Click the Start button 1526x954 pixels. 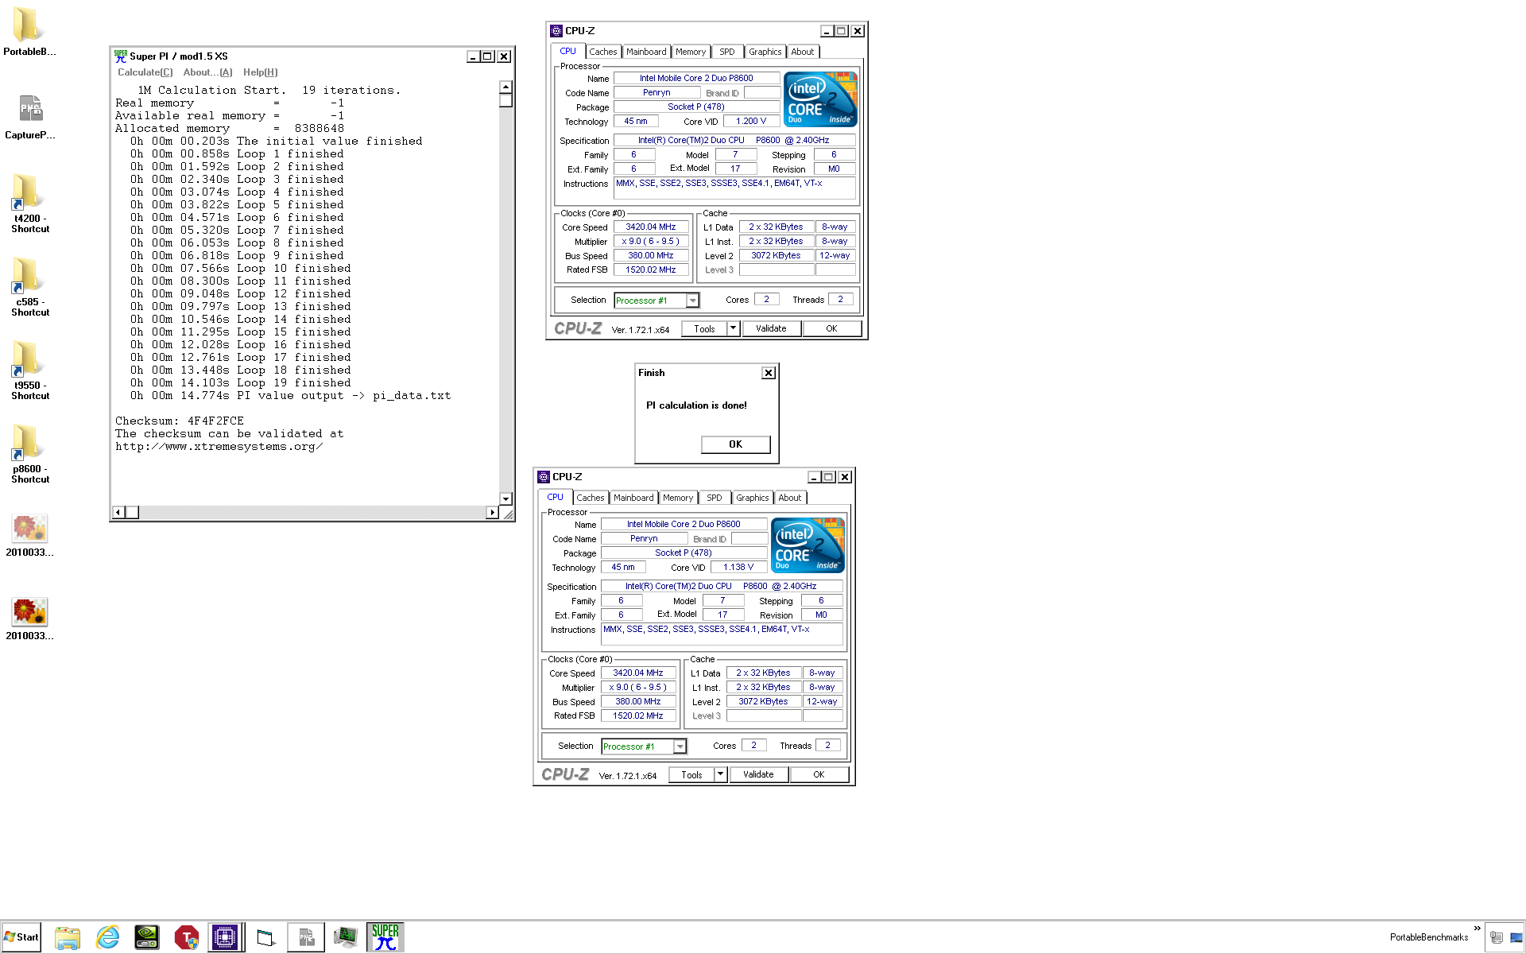21,937
